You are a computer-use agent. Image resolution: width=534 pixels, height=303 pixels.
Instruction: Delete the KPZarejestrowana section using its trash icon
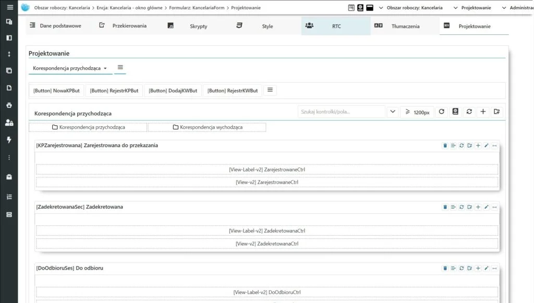[445, 146]
